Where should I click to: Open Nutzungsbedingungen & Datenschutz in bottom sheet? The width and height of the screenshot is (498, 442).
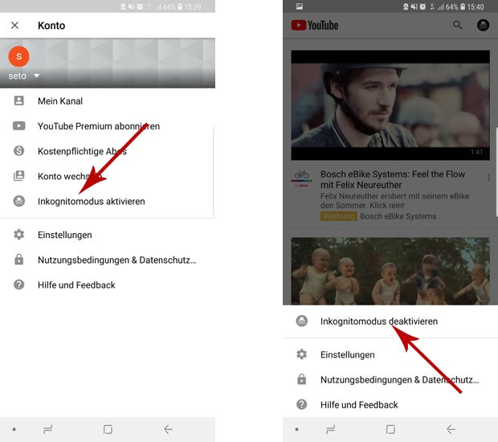coord(399,380)
